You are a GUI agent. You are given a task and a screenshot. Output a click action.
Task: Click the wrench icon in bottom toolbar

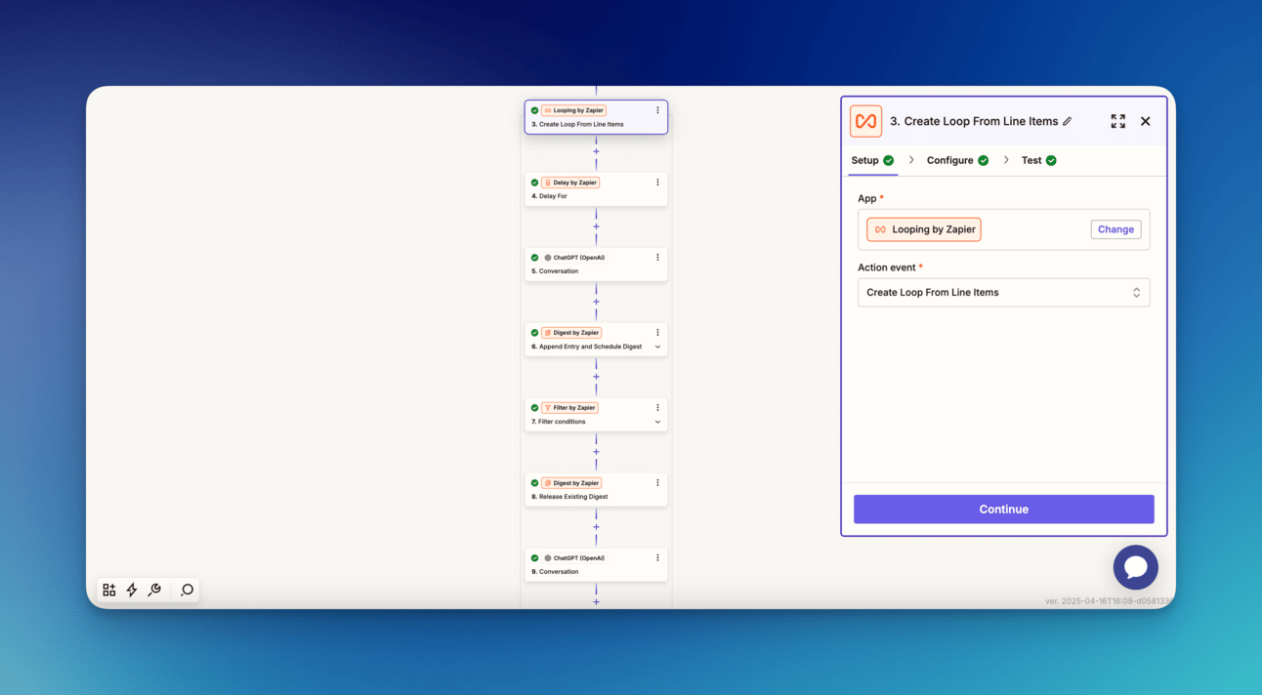click(x=154, y=590)
